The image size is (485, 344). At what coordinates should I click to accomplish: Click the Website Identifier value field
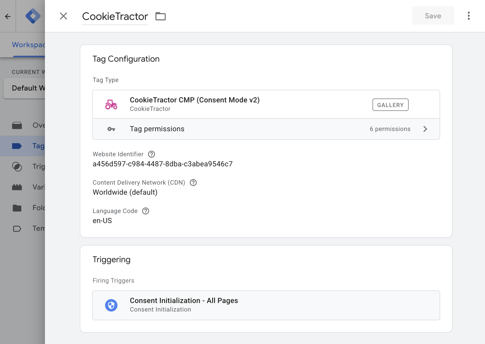(162, 164)
